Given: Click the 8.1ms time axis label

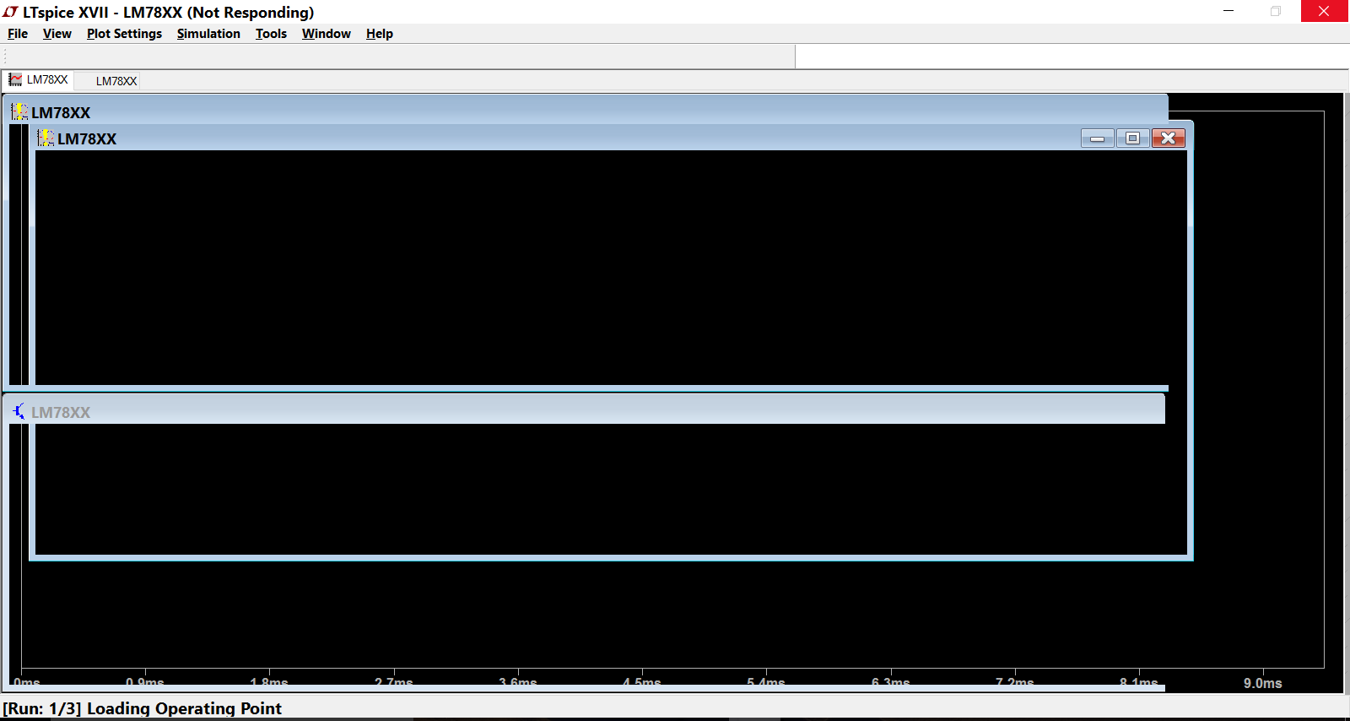Looking at the screenshot, I should point(1138,682).
